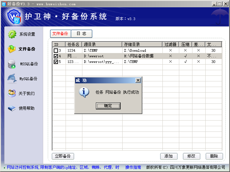The height and width of the screenshot is (172, 230).
Task: Click the 源目录 column header
Action: [102, 44]
